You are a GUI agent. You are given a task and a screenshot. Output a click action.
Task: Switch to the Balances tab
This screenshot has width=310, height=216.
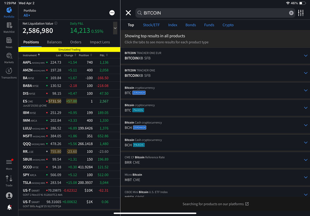[x=54, y=42]
